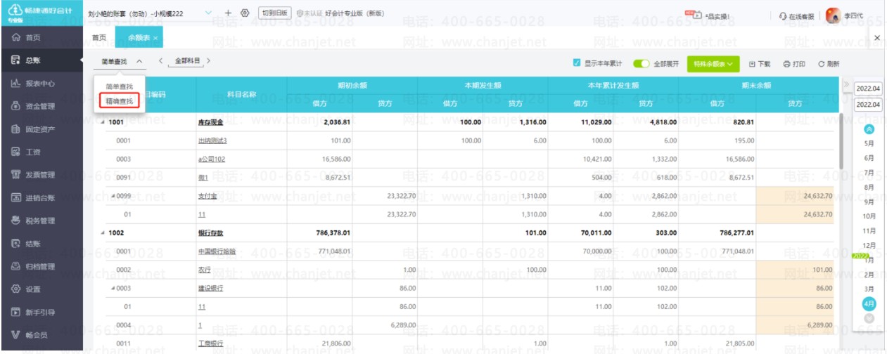Collapse row 0099 支付宝 node
This screenshot has width=887, height=354.
(x=113, y=195)
